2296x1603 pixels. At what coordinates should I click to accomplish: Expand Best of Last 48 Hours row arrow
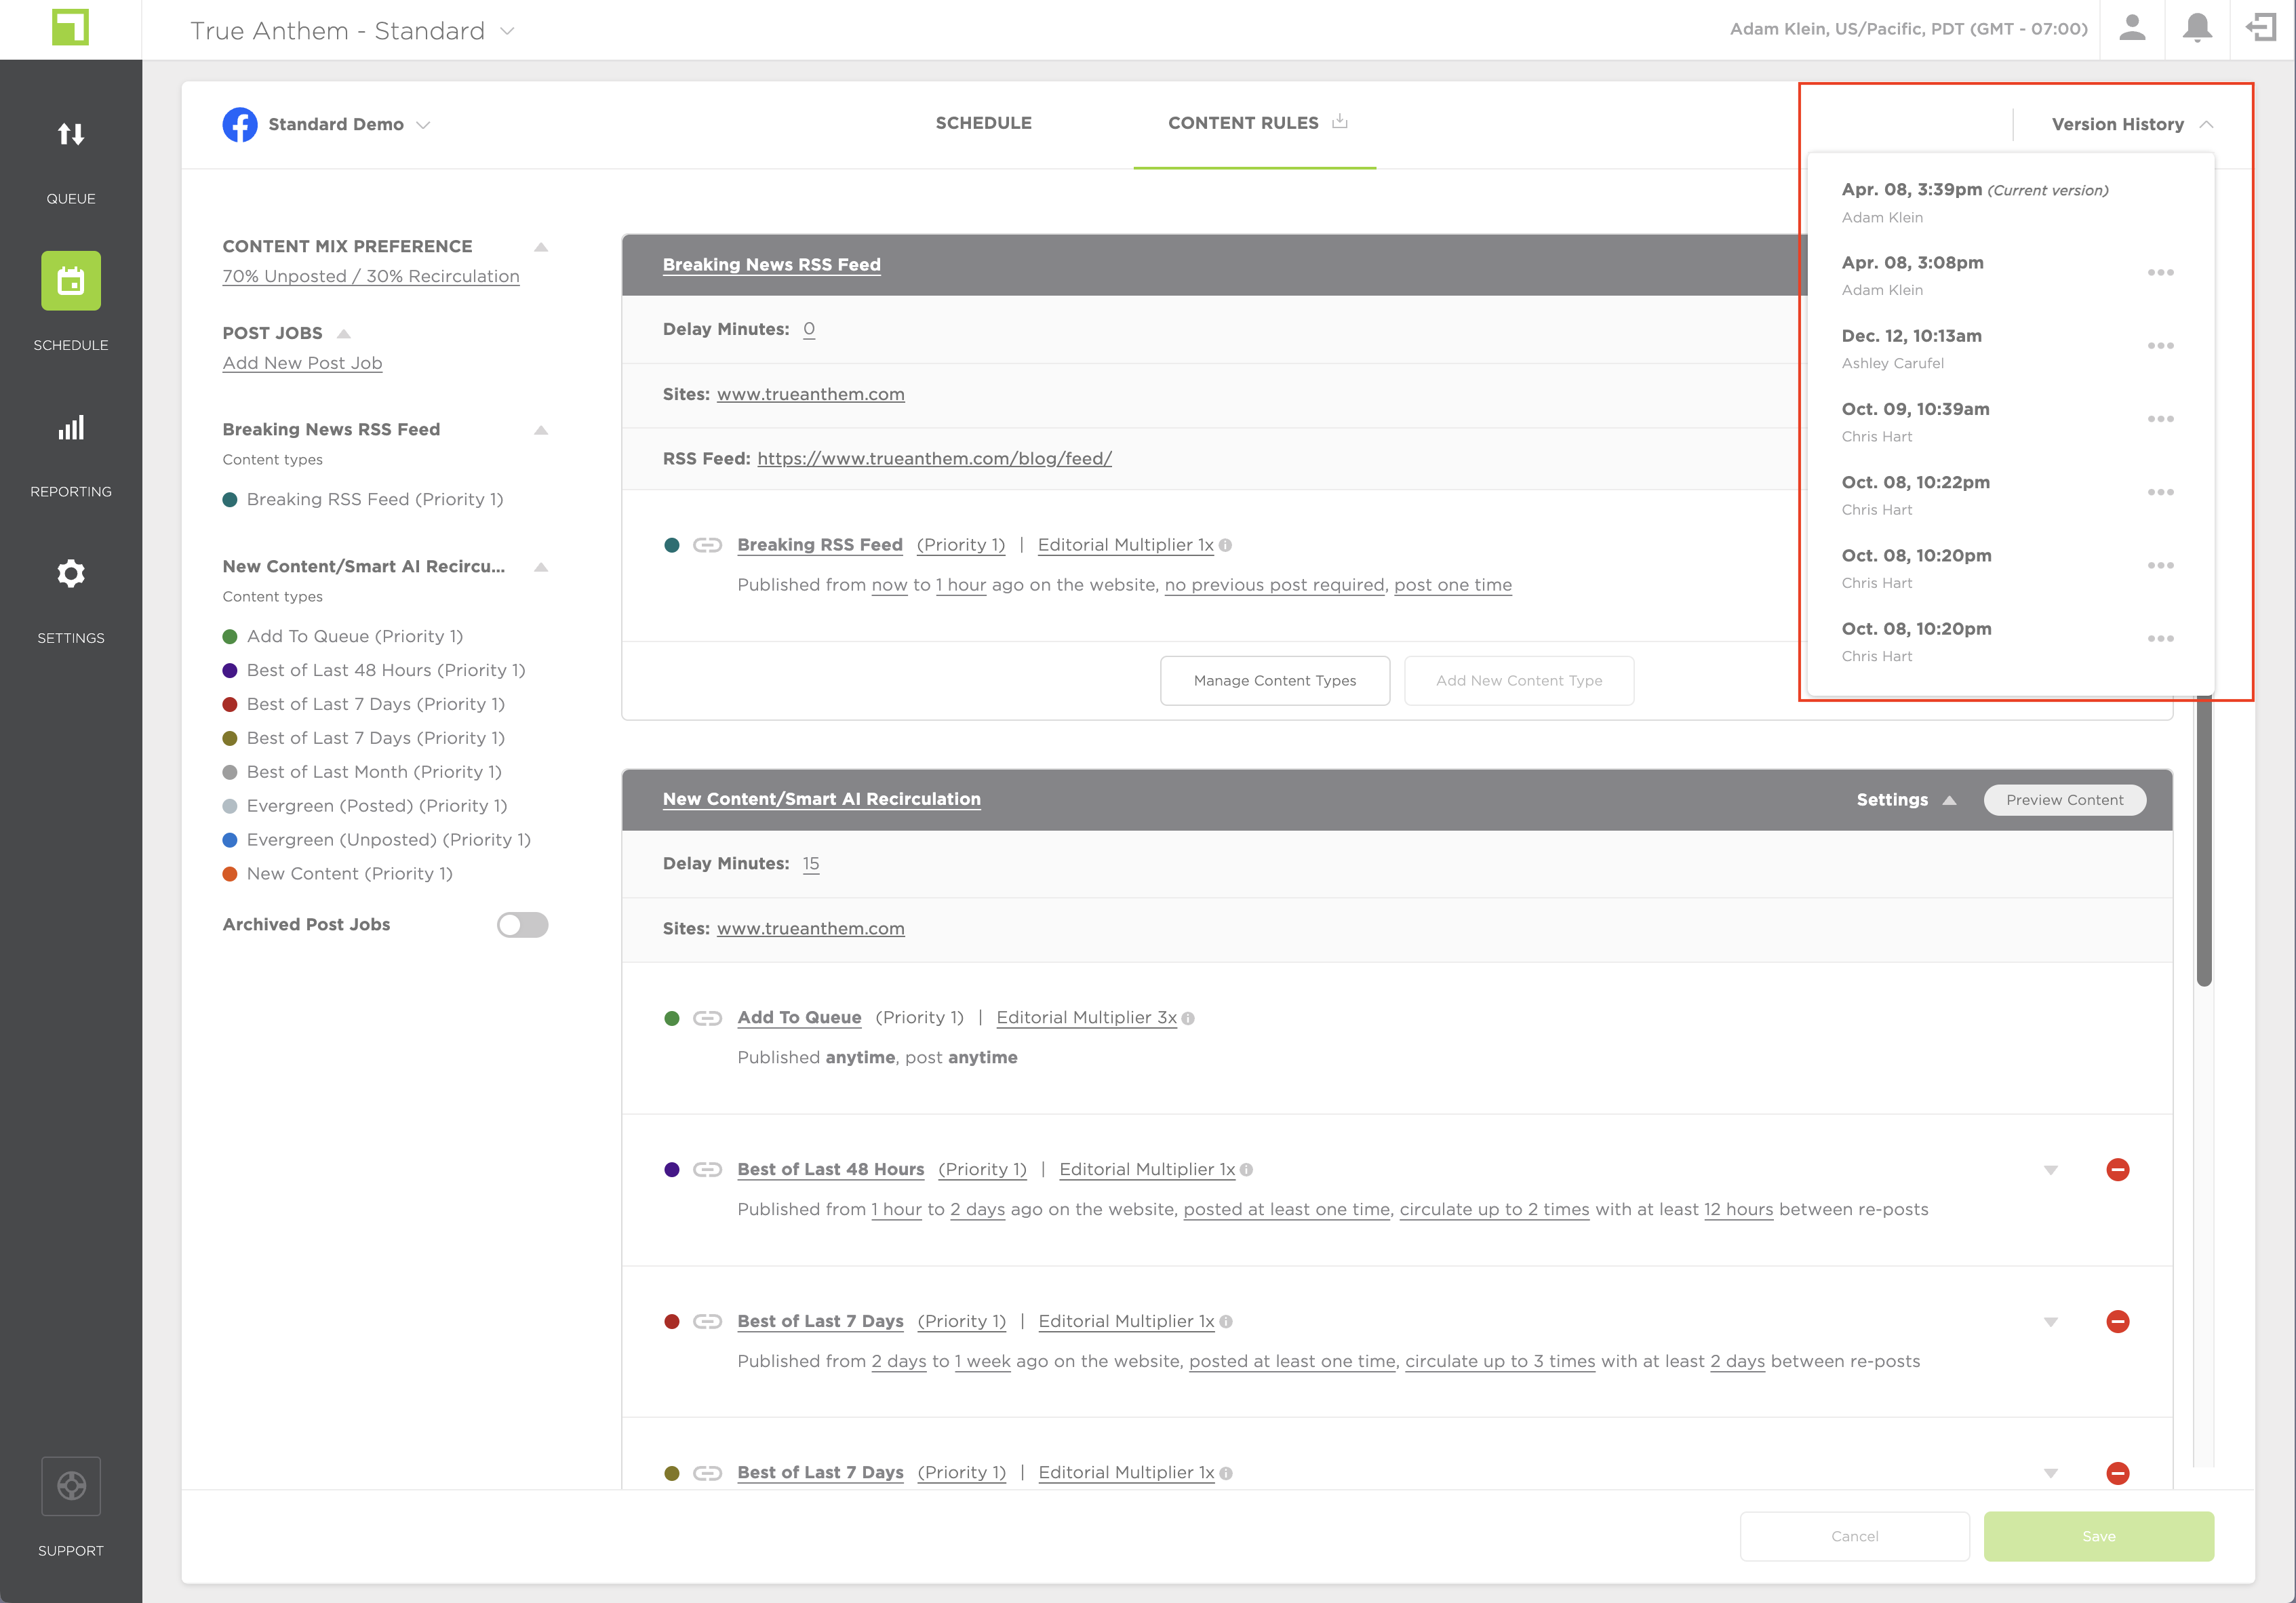2051,1170
